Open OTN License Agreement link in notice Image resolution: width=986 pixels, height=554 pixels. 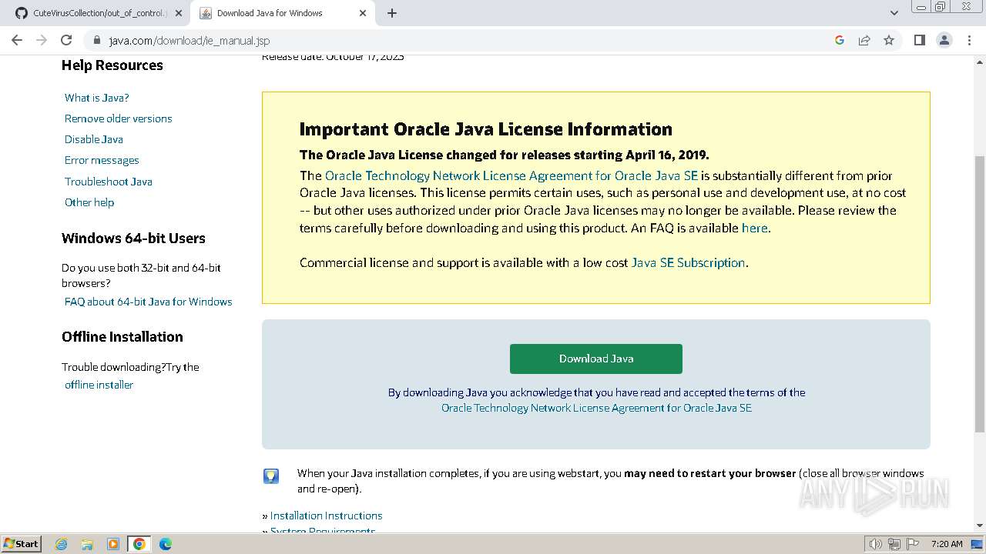pos(511,175)
